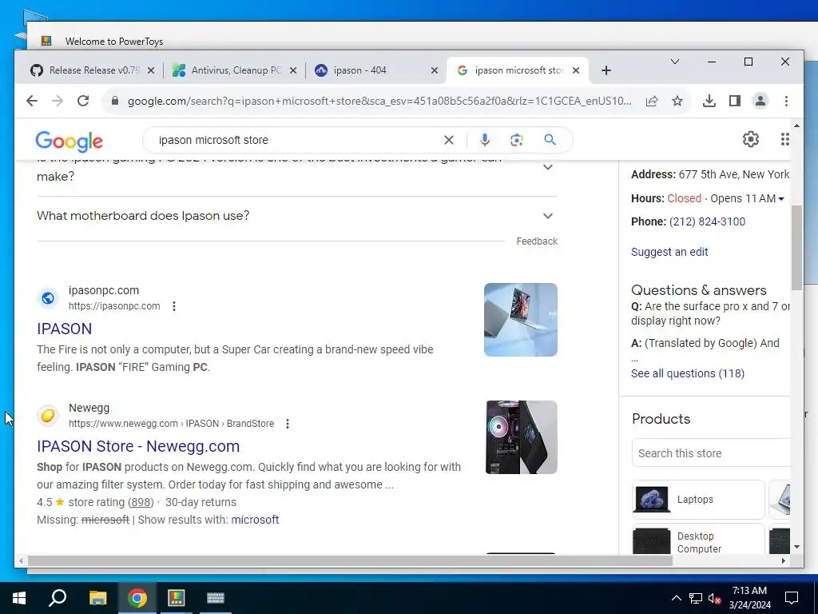
Task: Open the on-screen keyboard taskbar app
Action: pyautogui.click(x=215, y=598)
